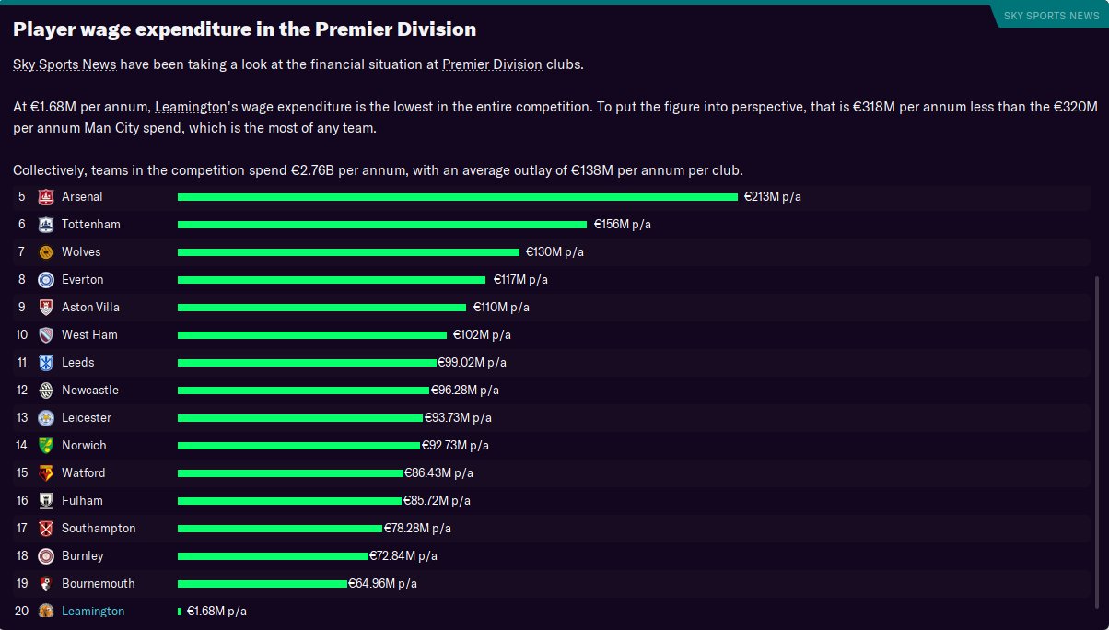The height and width of the screenshot is (630, 1109).
Task: Click the Leamington club badge icon
Action: (46, 612)
